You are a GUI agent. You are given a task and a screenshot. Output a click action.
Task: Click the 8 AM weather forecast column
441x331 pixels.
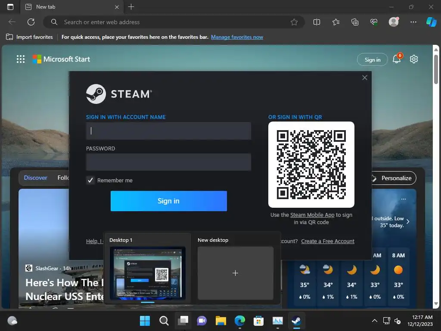(398, 277)
